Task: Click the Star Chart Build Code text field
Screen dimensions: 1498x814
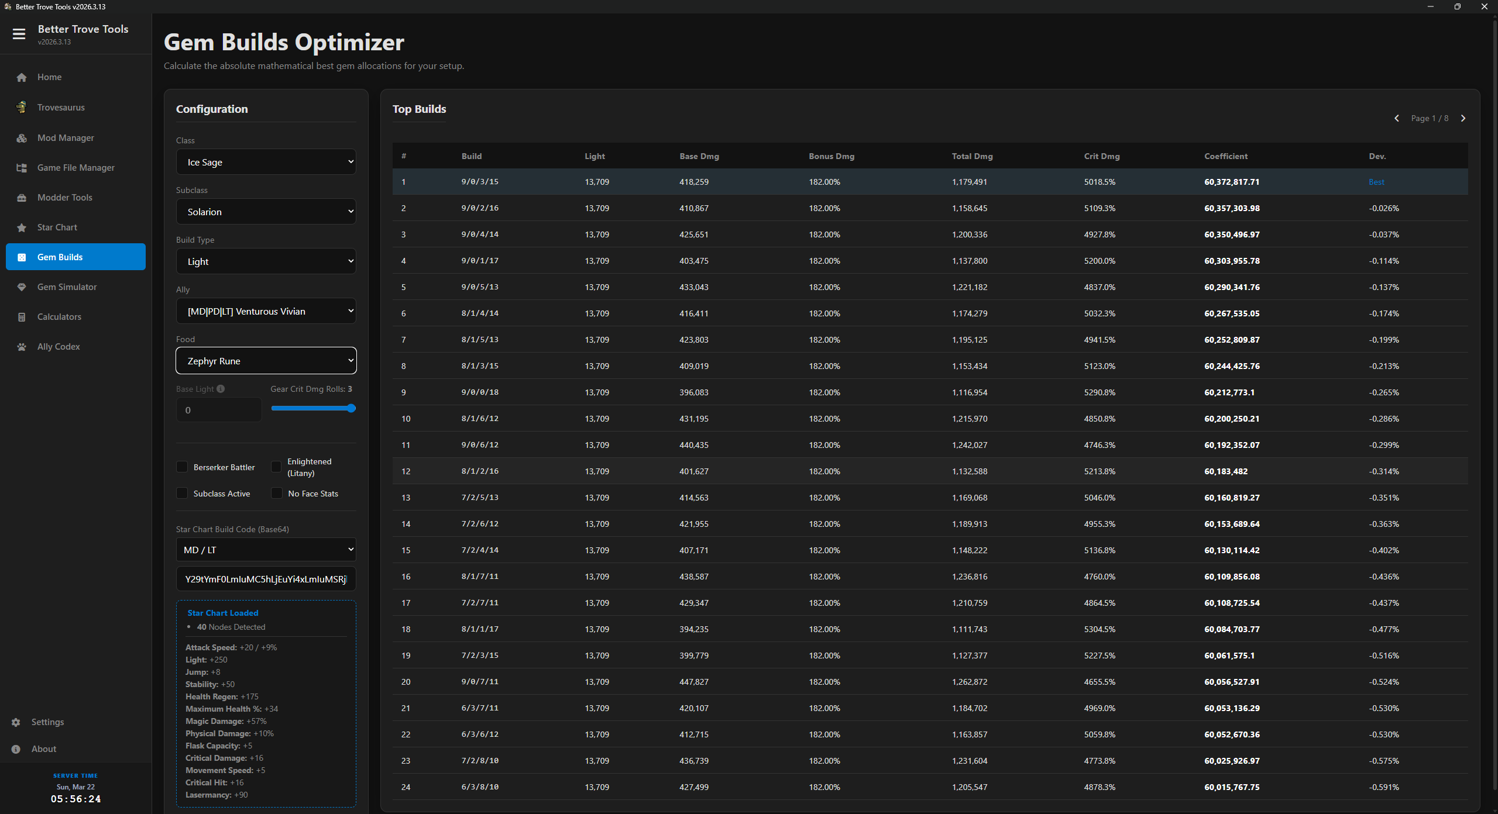Action: point(266,579)
